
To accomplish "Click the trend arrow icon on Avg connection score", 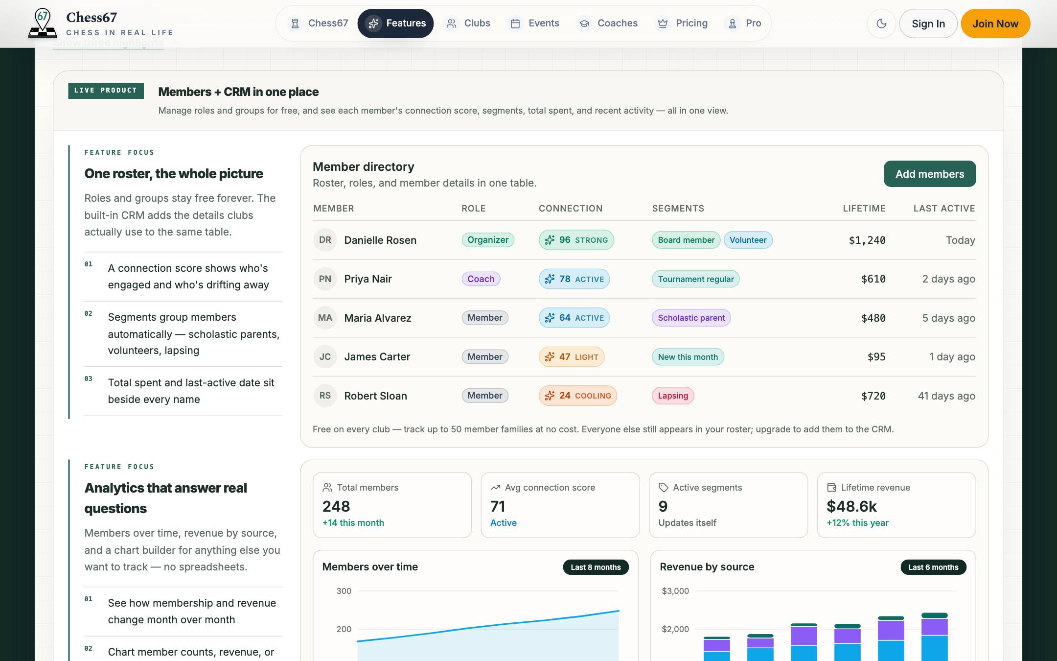I will [x=495, y=488].
